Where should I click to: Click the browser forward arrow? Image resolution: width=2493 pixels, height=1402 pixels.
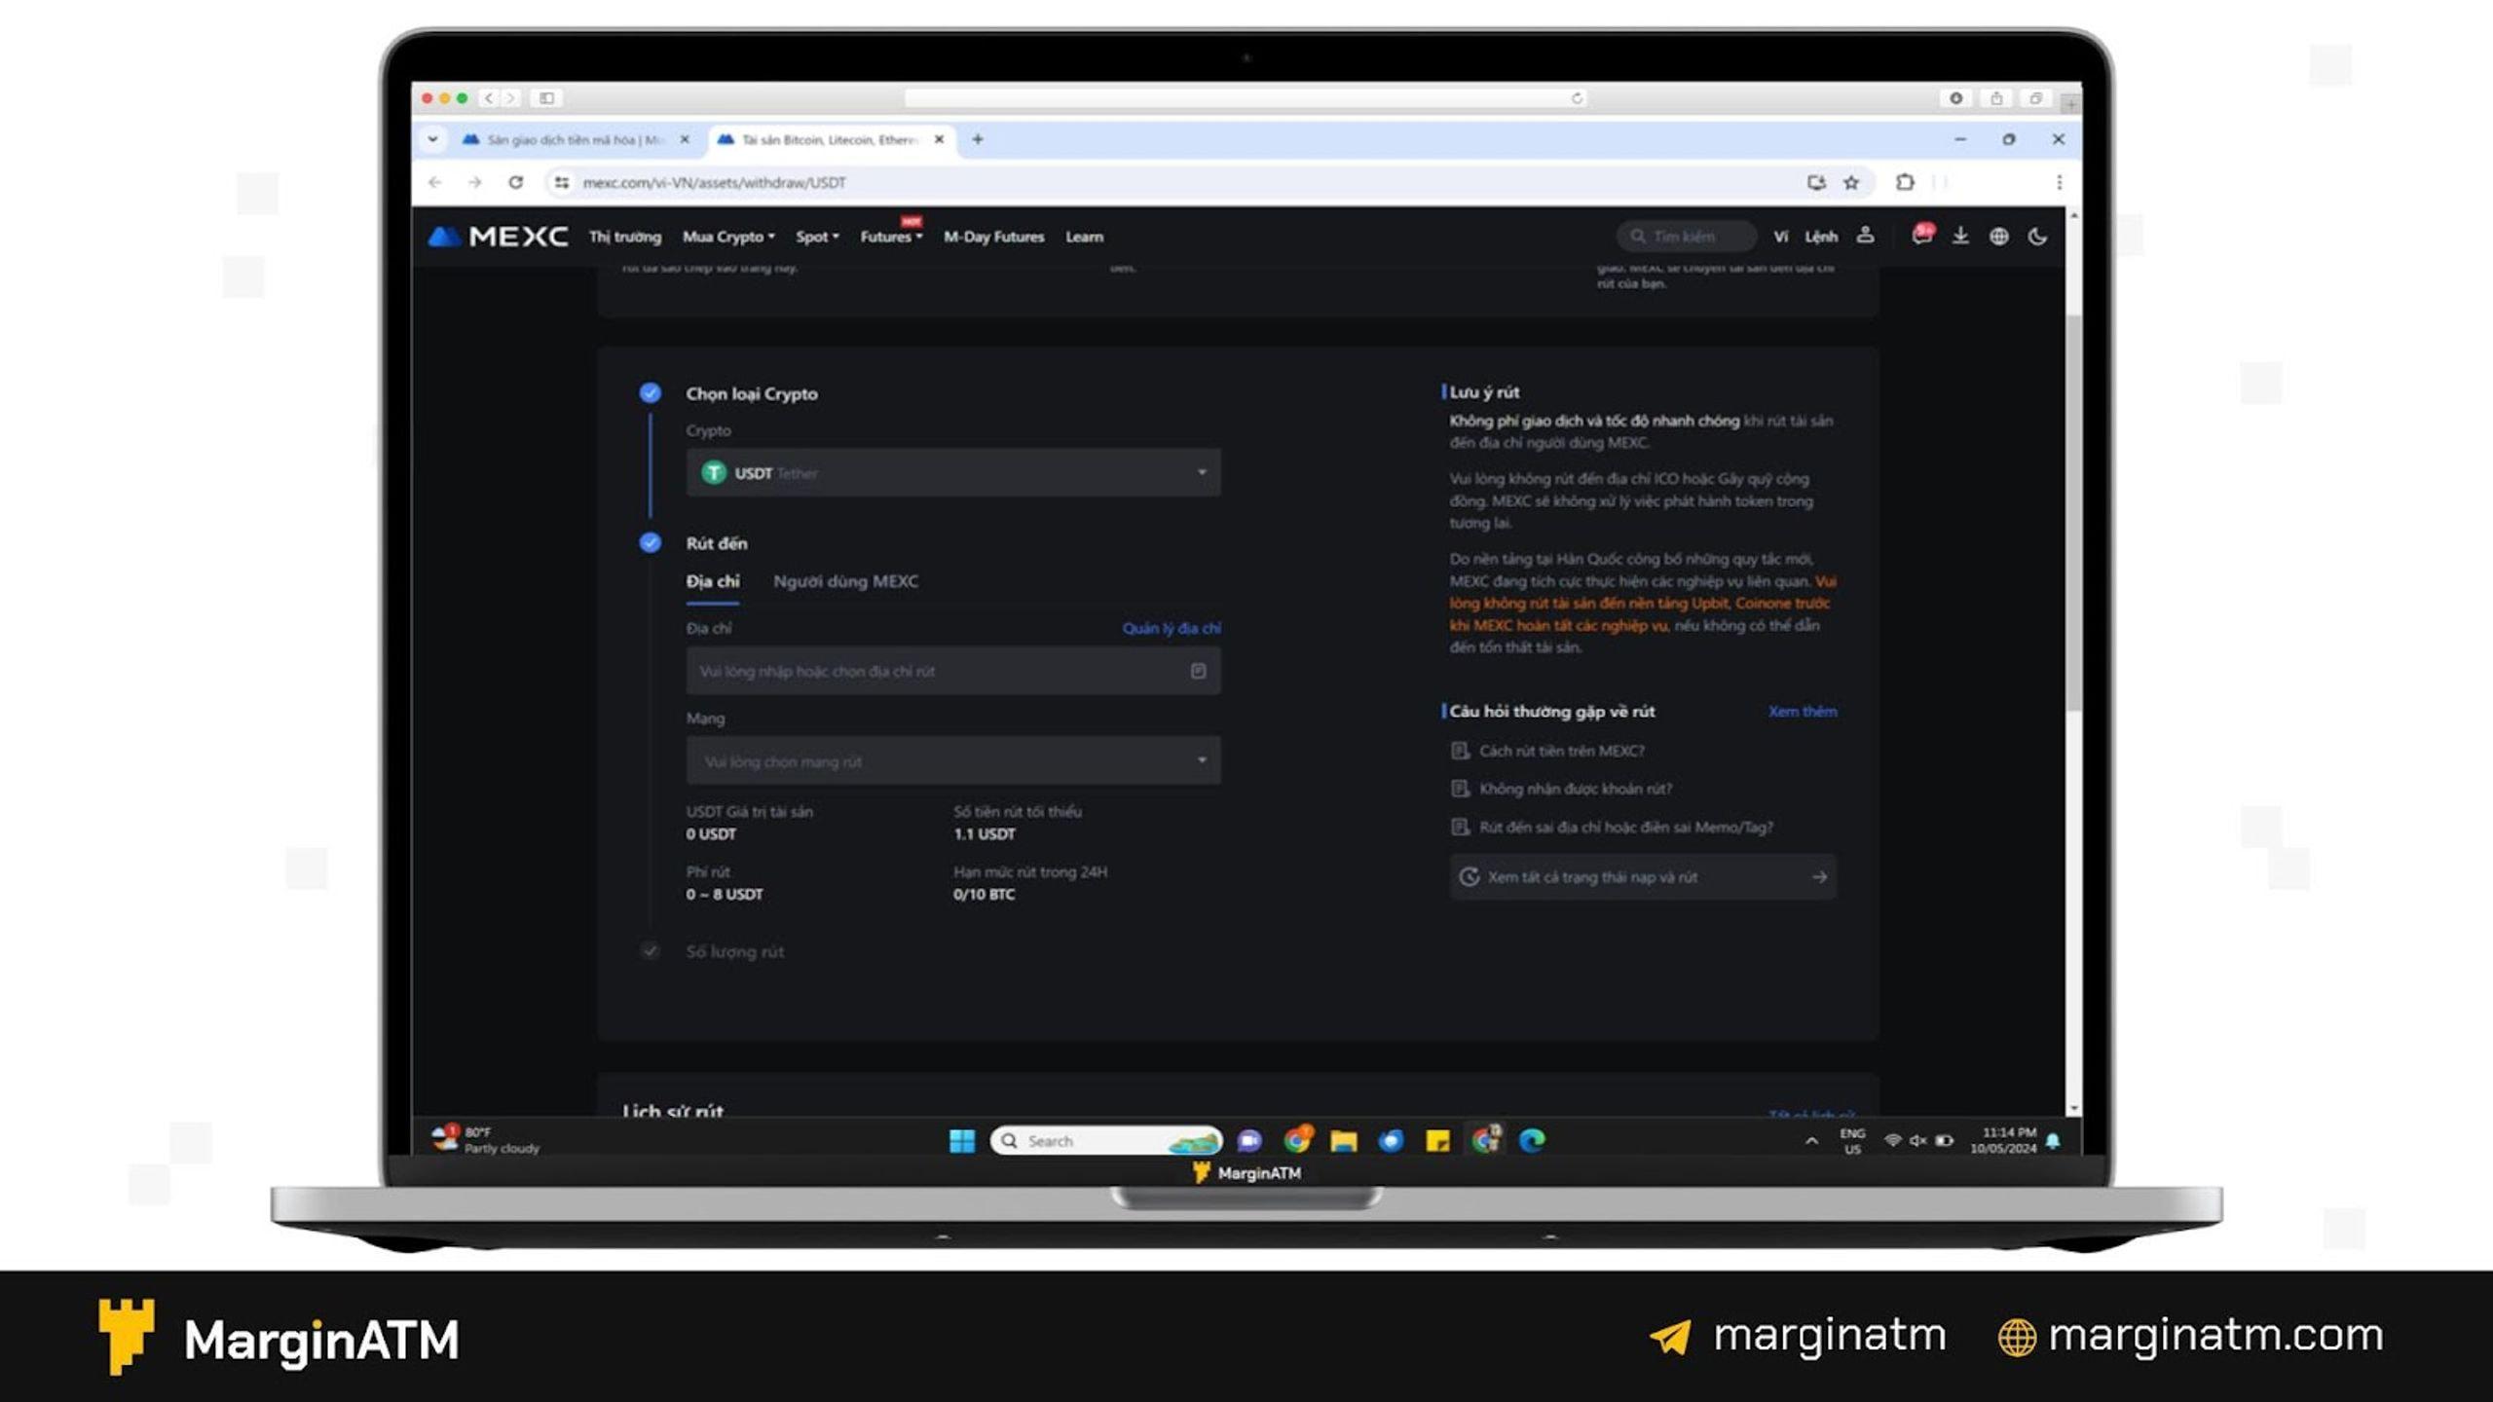click(475, 182)
